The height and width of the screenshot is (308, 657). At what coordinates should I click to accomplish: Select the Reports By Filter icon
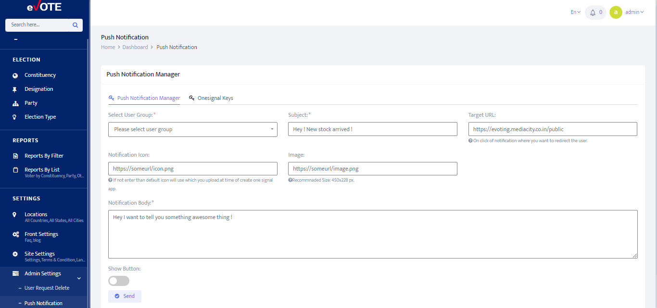point(16,156)
